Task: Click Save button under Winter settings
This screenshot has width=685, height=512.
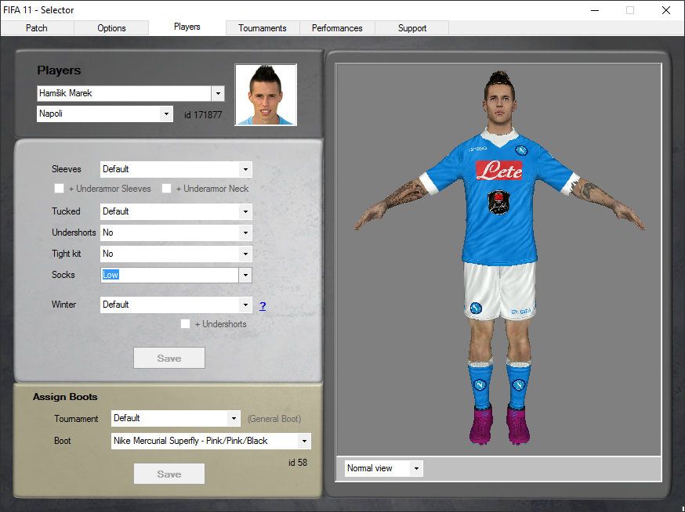Action: tap(169, 359)
